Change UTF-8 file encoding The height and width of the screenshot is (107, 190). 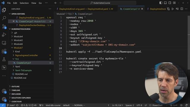[x=139, y=105]
